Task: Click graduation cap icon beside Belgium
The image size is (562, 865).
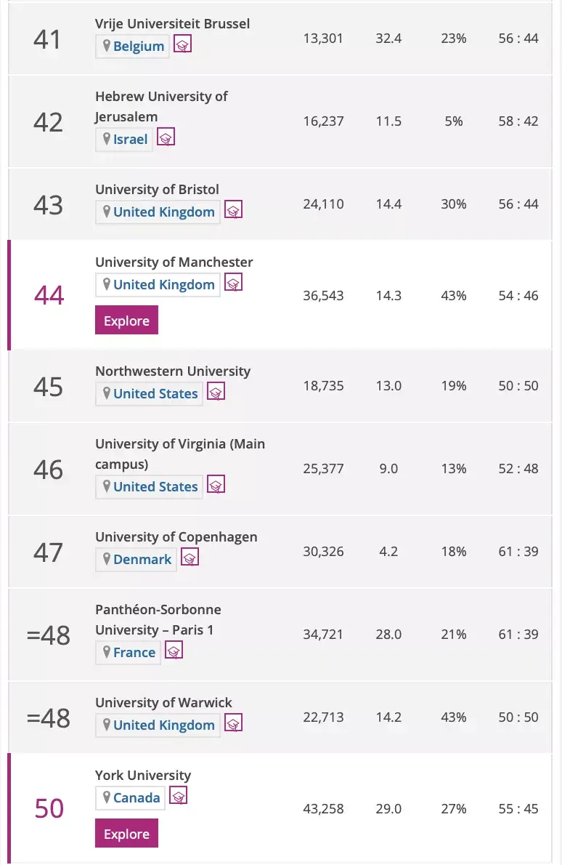Action: click(x=183, y=45)
